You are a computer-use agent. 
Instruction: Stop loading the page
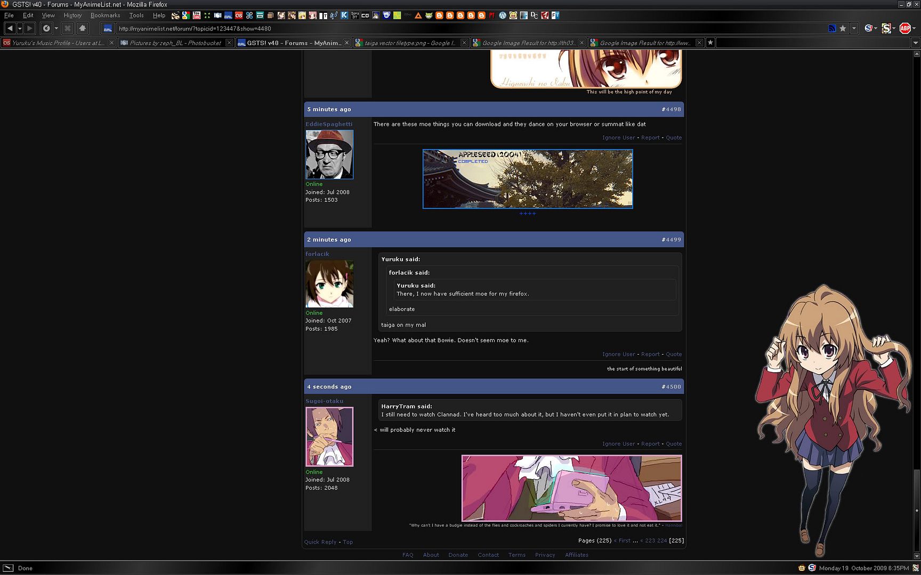[x=68, y=28]
